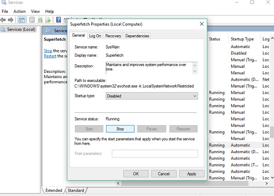Open the Startup type dropdown
This screenshot has height=196, width=274.
tap(152, 96)
